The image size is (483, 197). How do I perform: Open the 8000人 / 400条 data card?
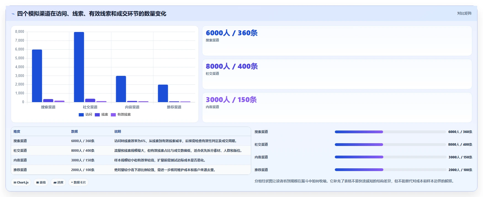click(337, 74)
